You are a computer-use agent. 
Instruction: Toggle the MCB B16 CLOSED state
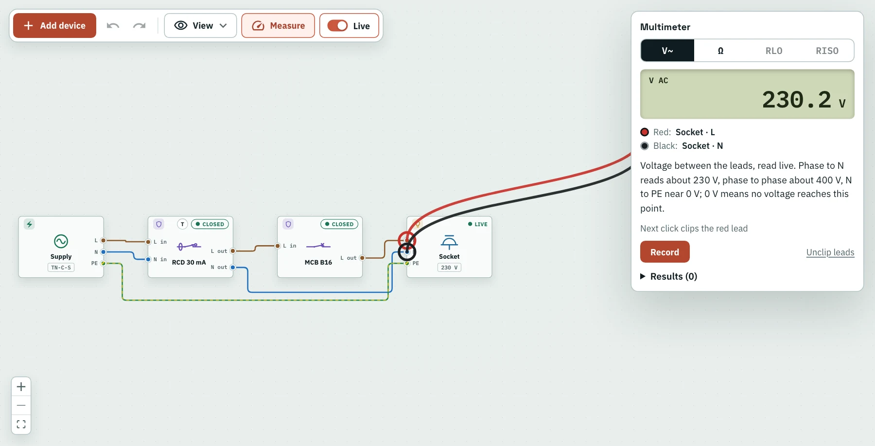pyautogui.click(x=339, y=224)
